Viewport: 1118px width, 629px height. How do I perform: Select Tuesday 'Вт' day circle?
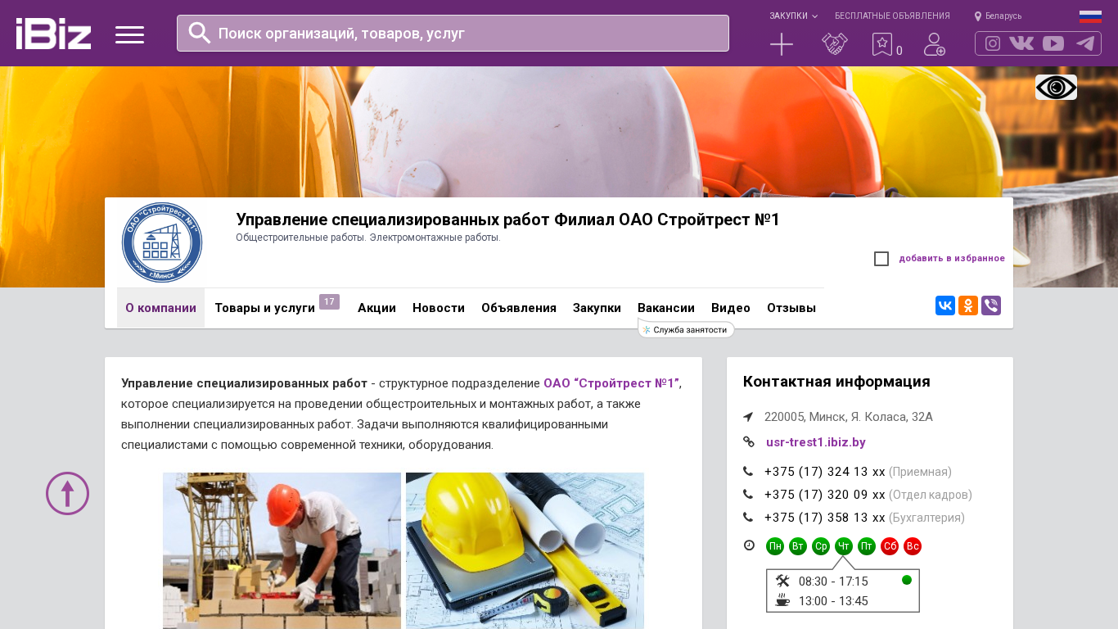click(x=798, y=546)
